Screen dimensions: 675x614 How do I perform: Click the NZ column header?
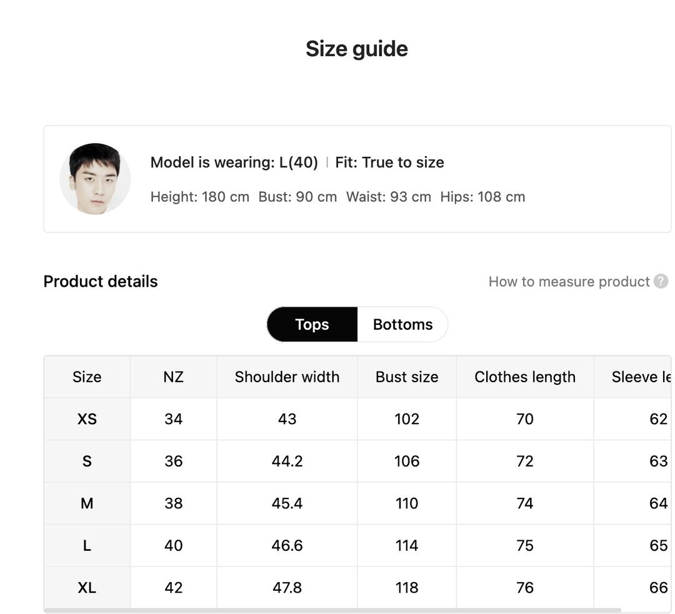(x=173, y=377)
